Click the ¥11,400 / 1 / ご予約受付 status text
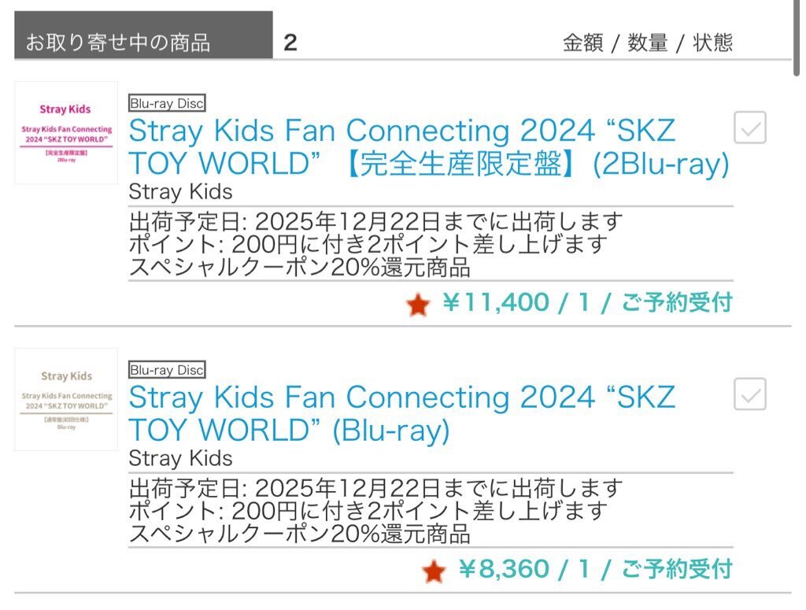806x610 pixels. [587, 302]
